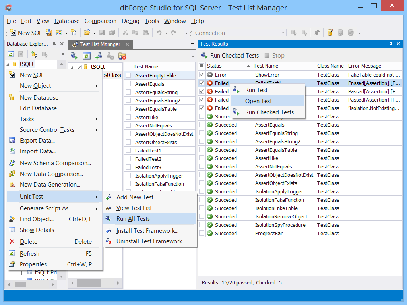Image resolution: width=407 pixels, height=305 pixels.
Task: Check the AssertEquals test checkbox in list
Action: 128,84
